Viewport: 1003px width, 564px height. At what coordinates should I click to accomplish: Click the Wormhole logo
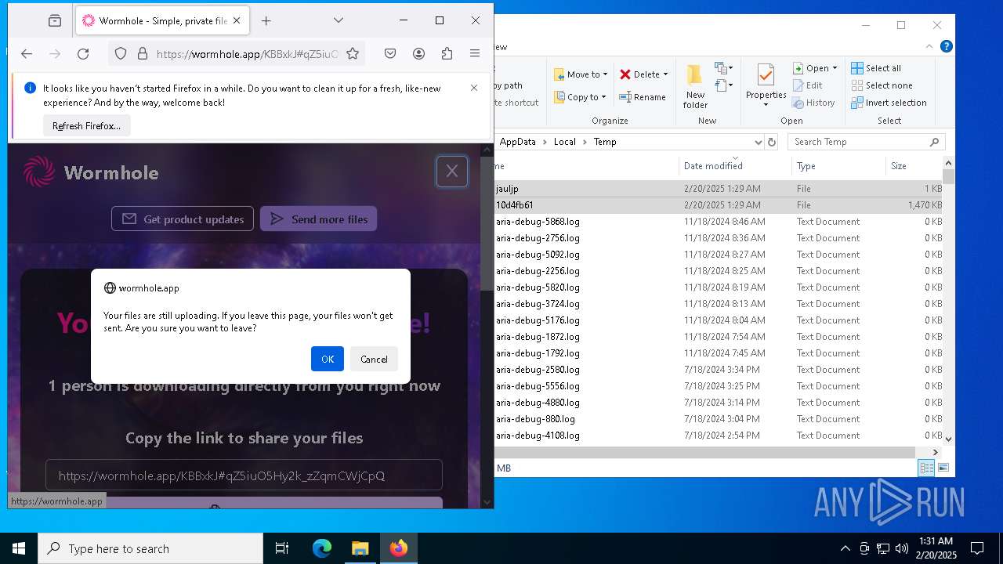click(91, 172)
